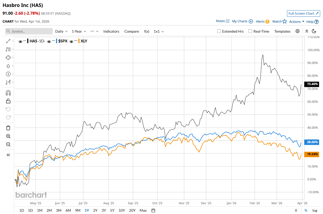Open the calendar date range picker
The width and height of the screenshot is (323, 214).
coord(153,210)
